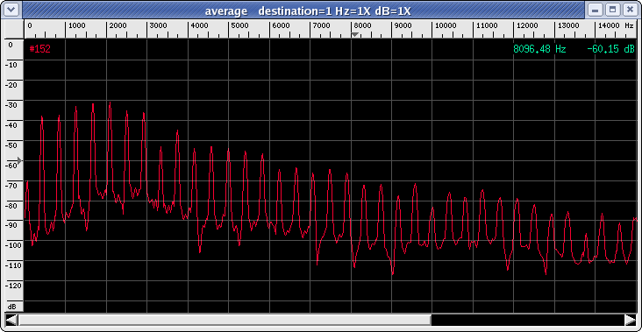Close the average spectrum window
The width and height of the screenshot is (642, 332).
tap(630, 10)
